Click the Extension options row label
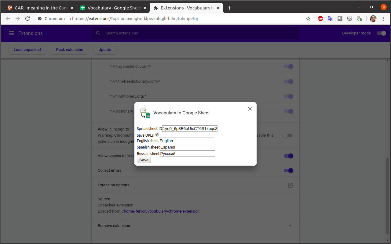Image resolution: width=391 pixels, height=244 pixels. (x=113, y=185)
